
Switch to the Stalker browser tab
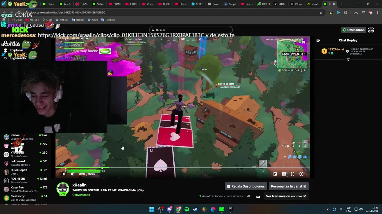point(97,4)
